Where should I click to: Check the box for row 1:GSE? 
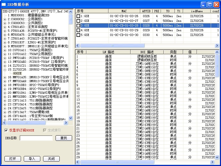(x=78, y=16)
